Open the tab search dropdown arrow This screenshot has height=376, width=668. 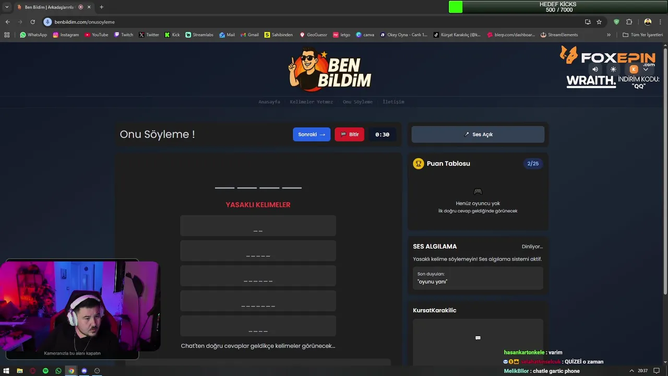point(7,7)
